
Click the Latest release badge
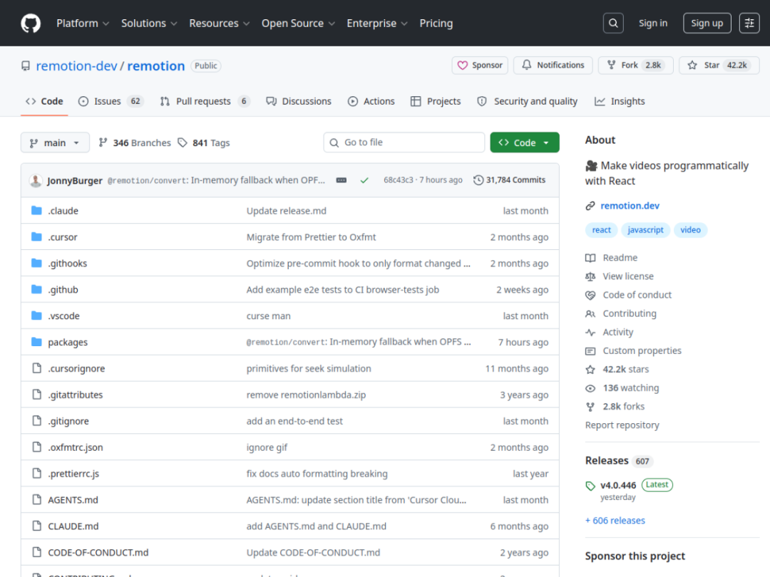pos(657,484)
